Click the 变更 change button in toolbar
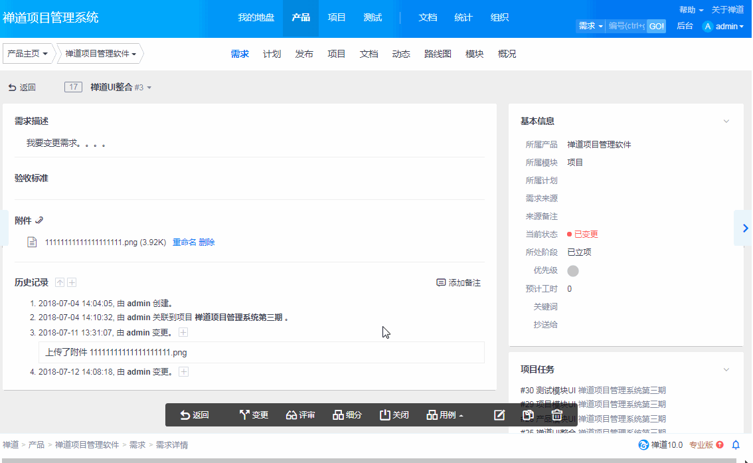This screenshot has width=753, height=463. click(x=254, y=415)
